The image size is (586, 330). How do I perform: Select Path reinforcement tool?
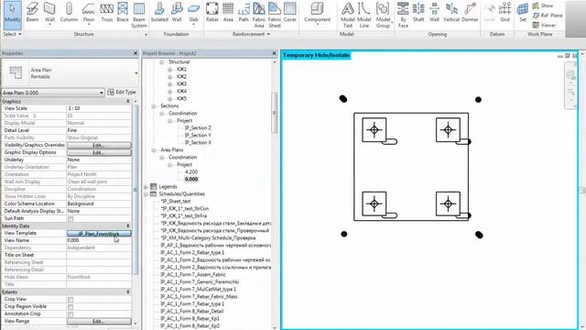click(244, 13)
